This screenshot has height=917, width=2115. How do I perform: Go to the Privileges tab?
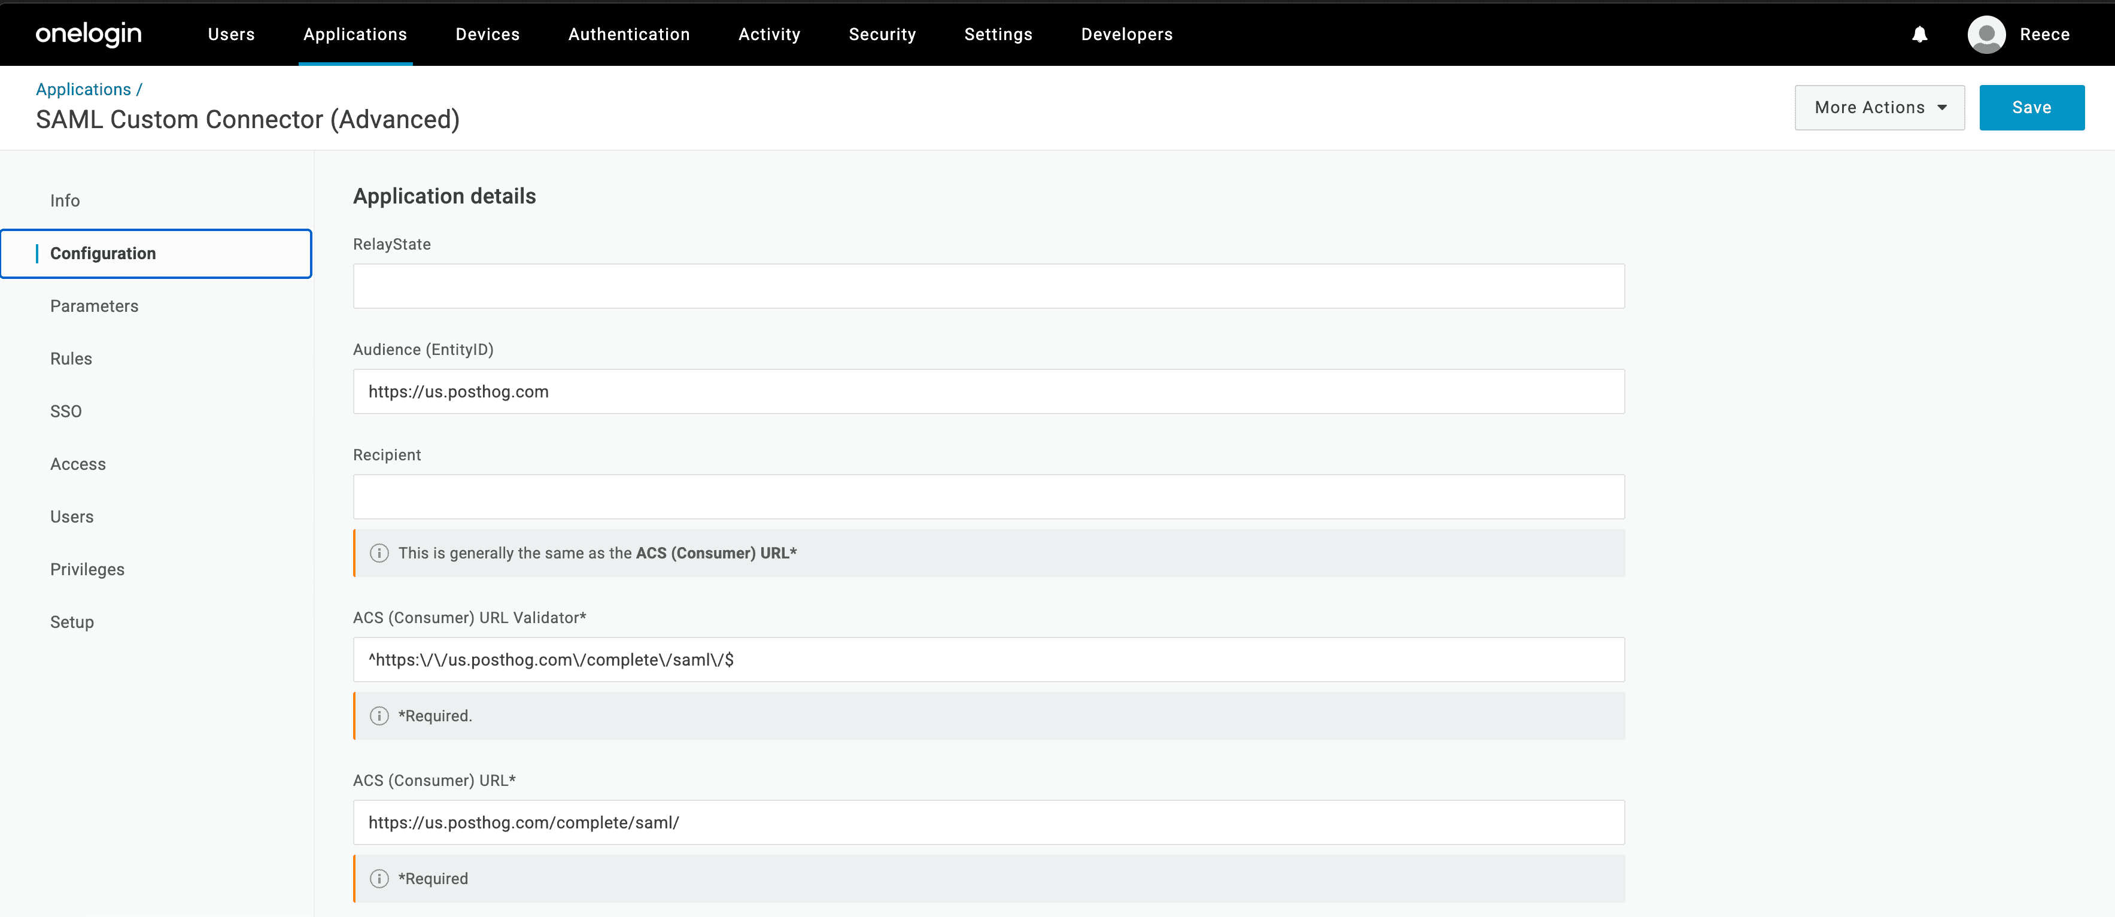pyautogui.click(x=88, y=569)
